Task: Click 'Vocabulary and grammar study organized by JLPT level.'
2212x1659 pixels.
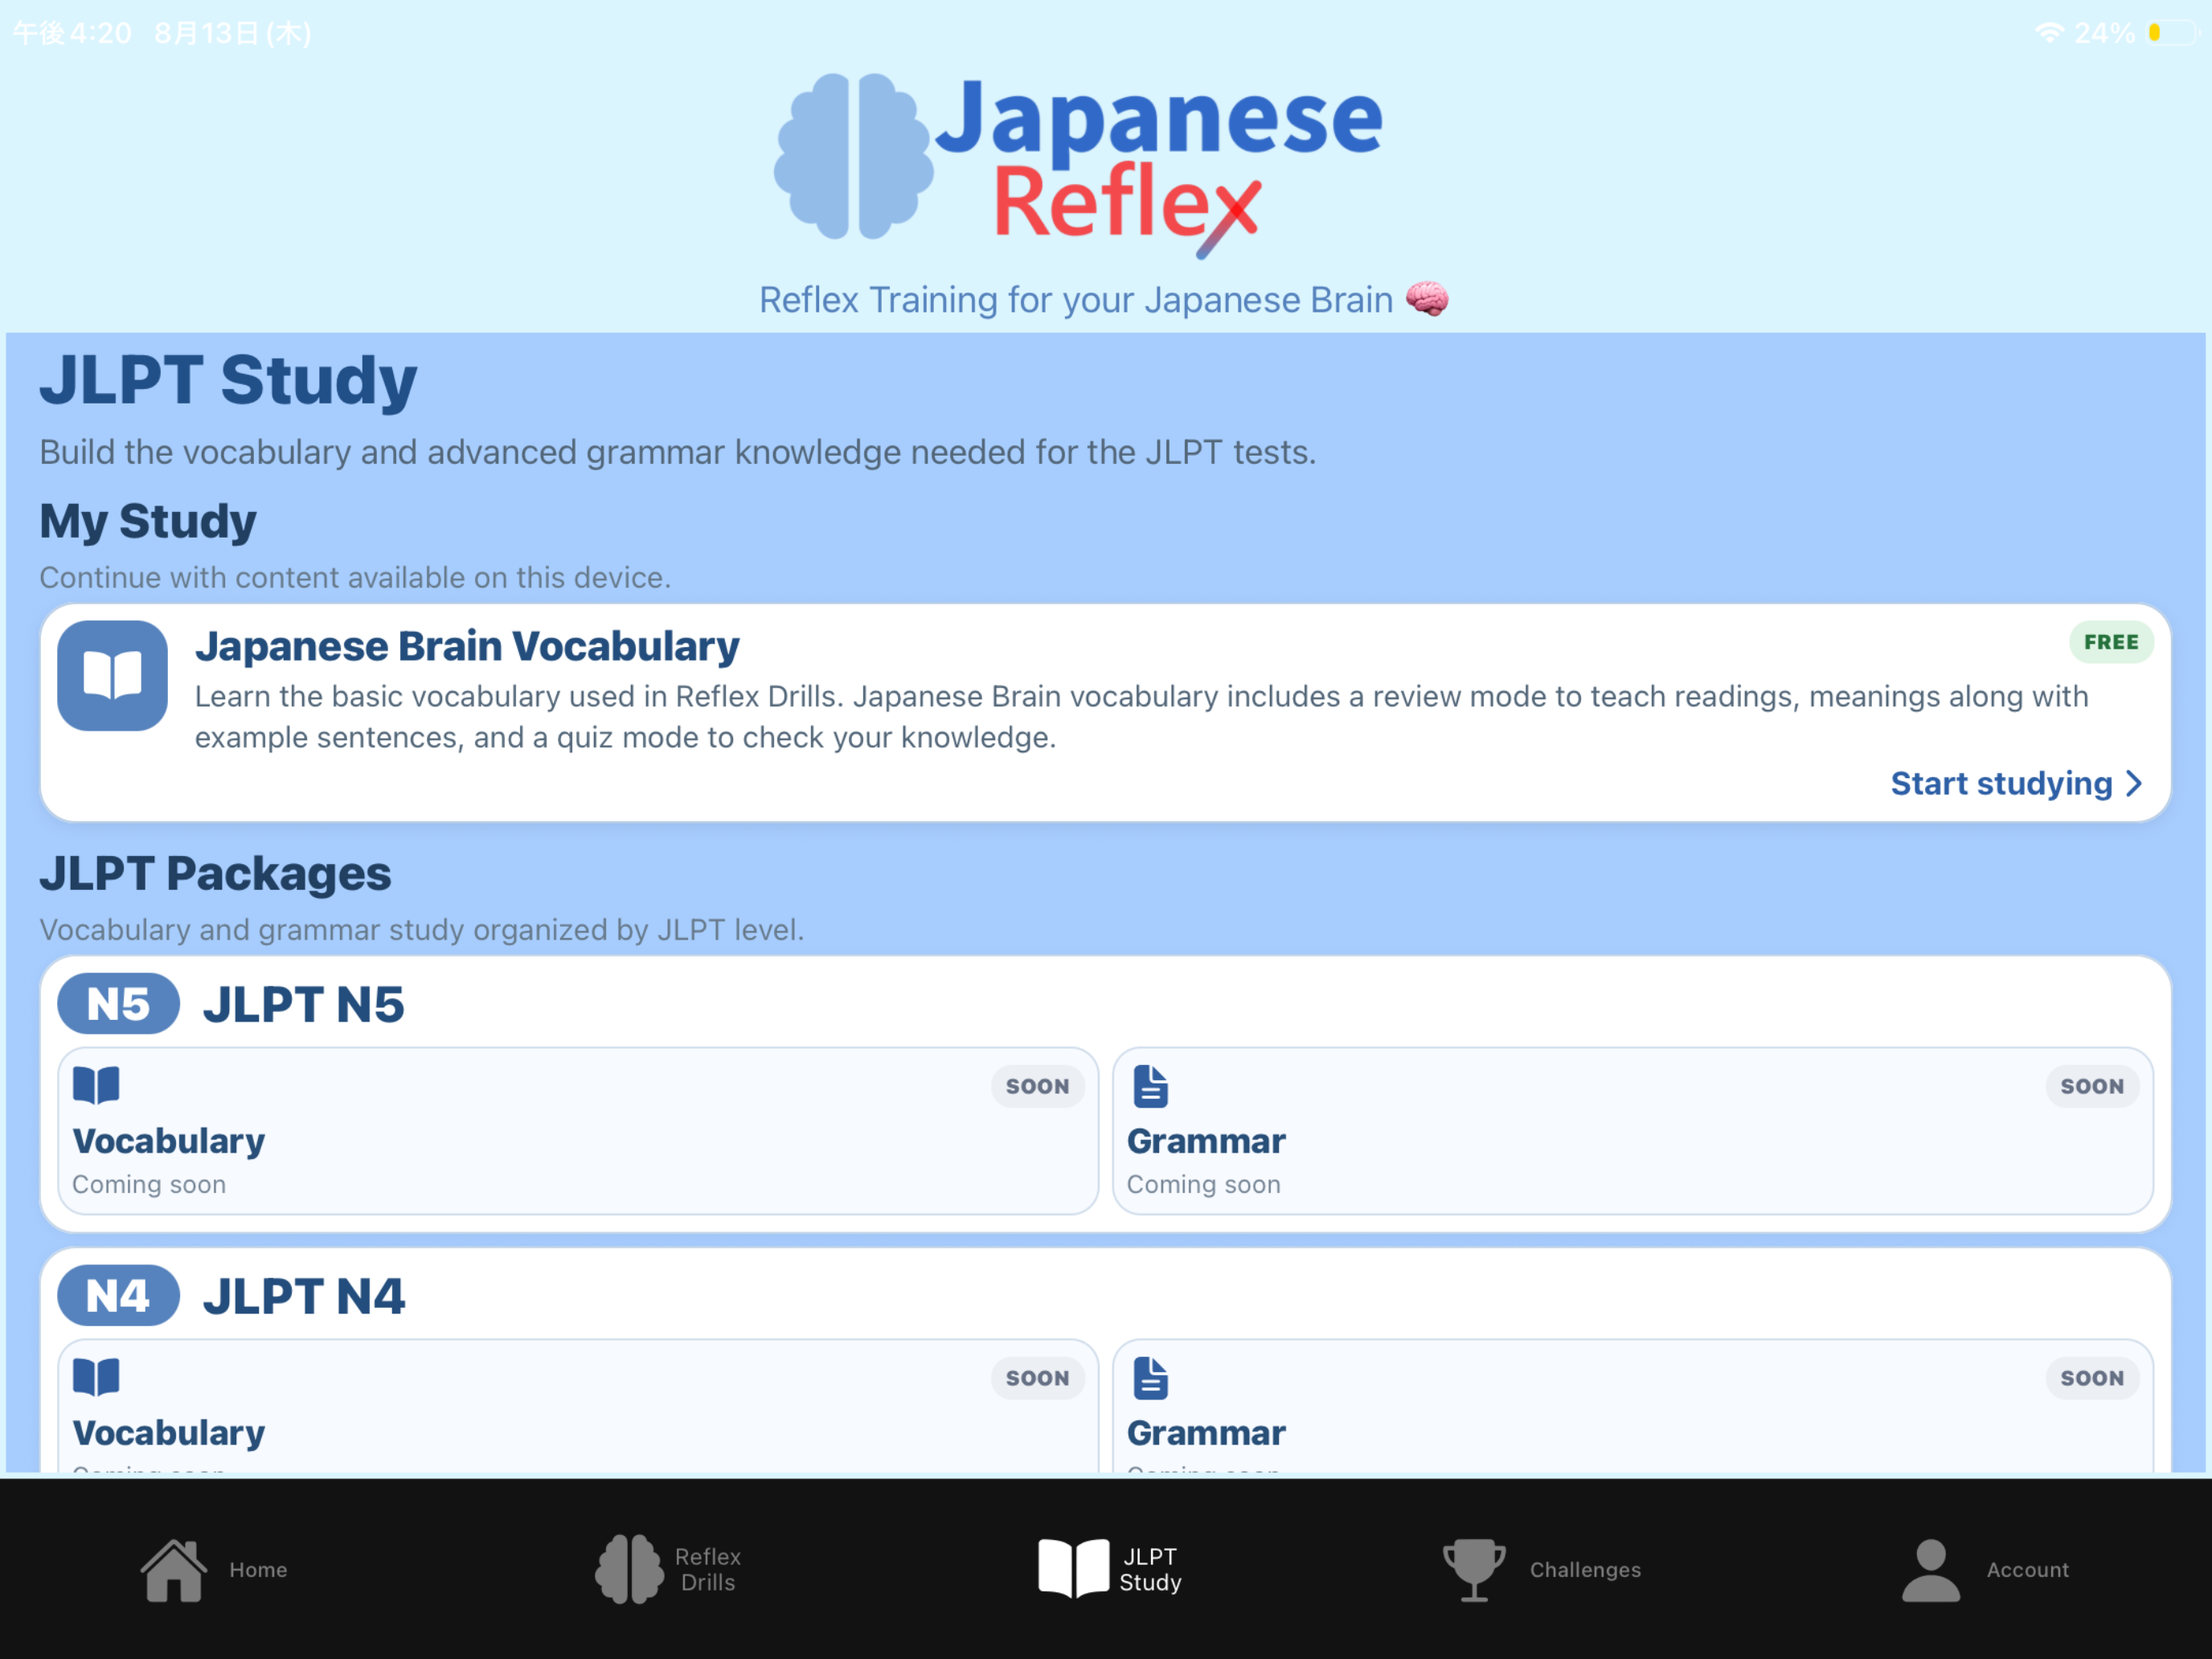Action: click(422, 930)
